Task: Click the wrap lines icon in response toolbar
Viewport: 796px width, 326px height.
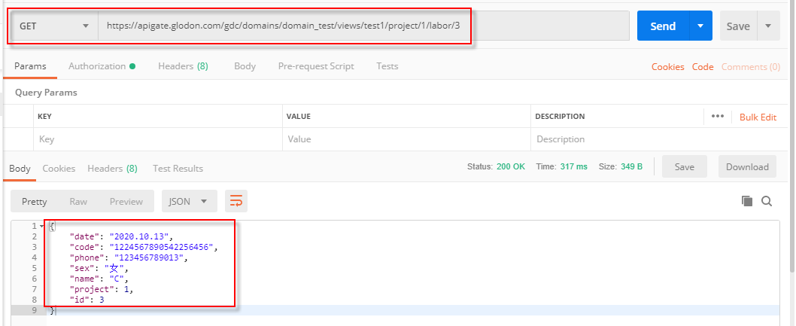Action: [236, 201]
